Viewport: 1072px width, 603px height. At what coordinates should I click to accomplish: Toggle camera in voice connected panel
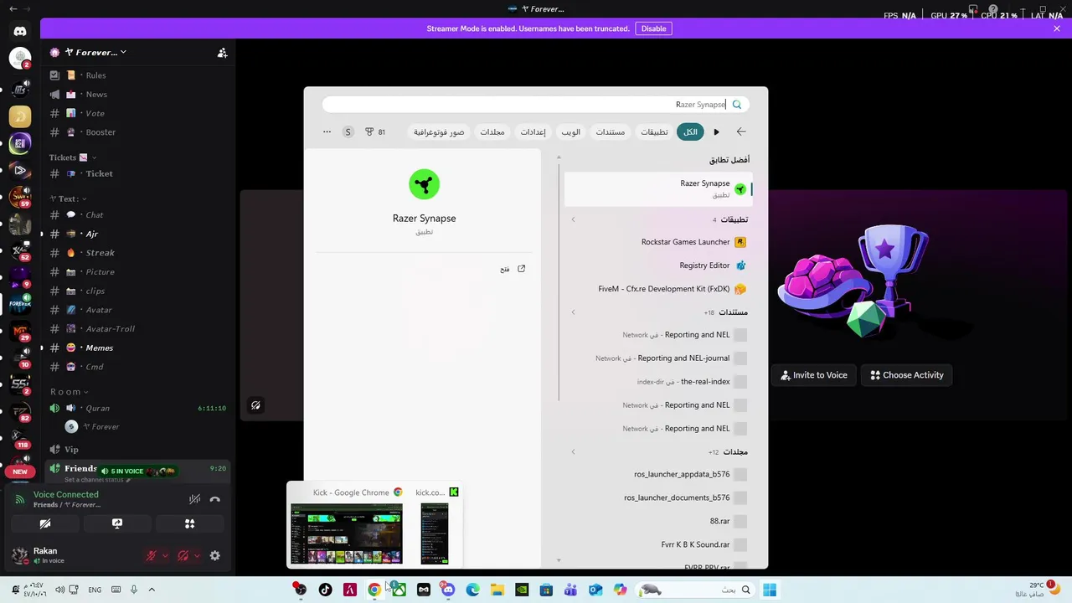[x=45, y=523]
